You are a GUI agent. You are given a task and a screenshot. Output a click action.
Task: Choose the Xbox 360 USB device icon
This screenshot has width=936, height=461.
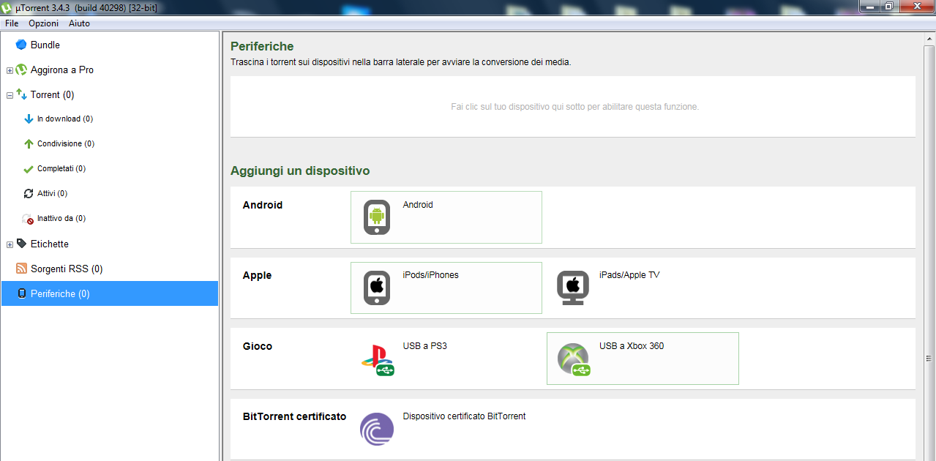click(x=574, y=359)
